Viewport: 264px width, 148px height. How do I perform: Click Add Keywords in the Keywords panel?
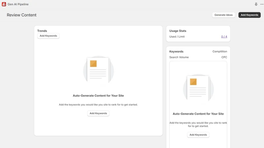click(198, 135)
